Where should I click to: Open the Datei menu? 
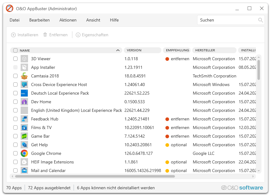[x=14, y=20]
